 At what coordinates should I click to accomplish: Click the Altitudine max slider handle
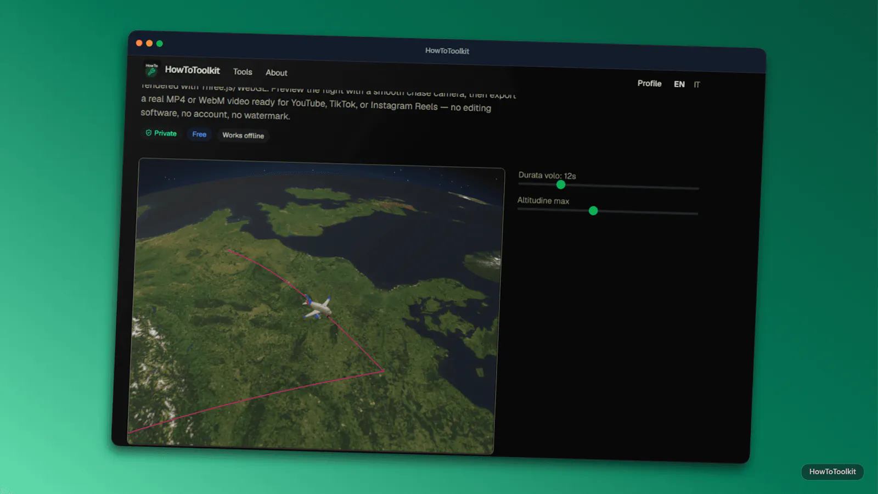tap(593, 211)
